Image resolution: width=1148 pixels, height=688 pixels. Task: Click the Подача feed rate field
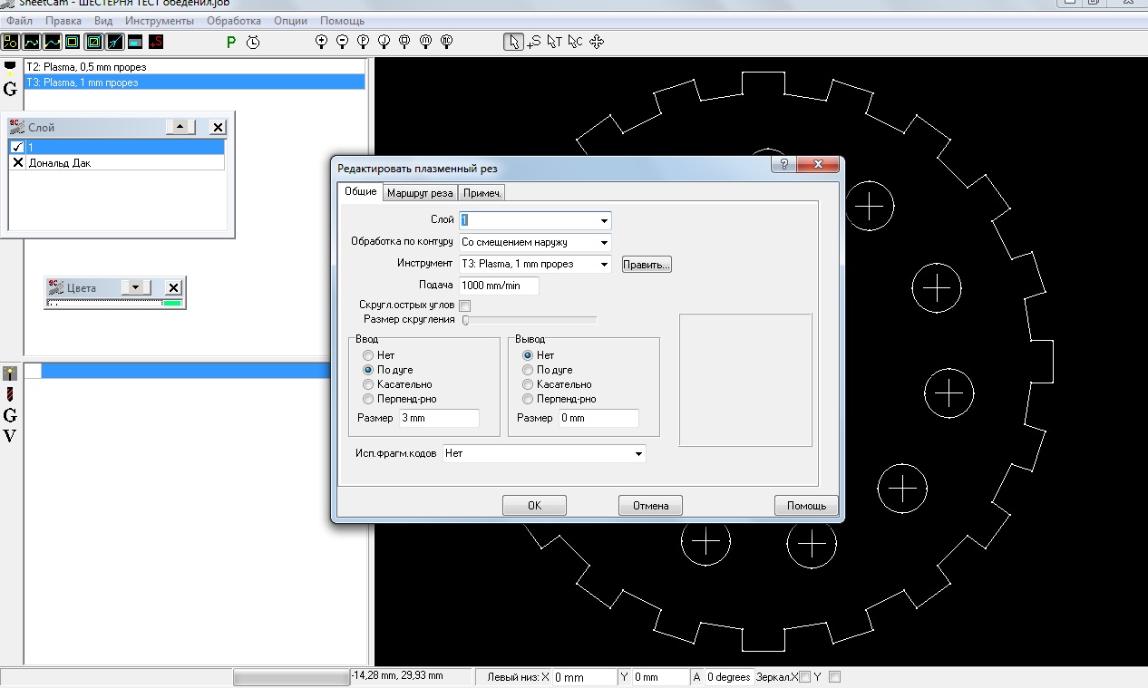(x=499, y=286)
